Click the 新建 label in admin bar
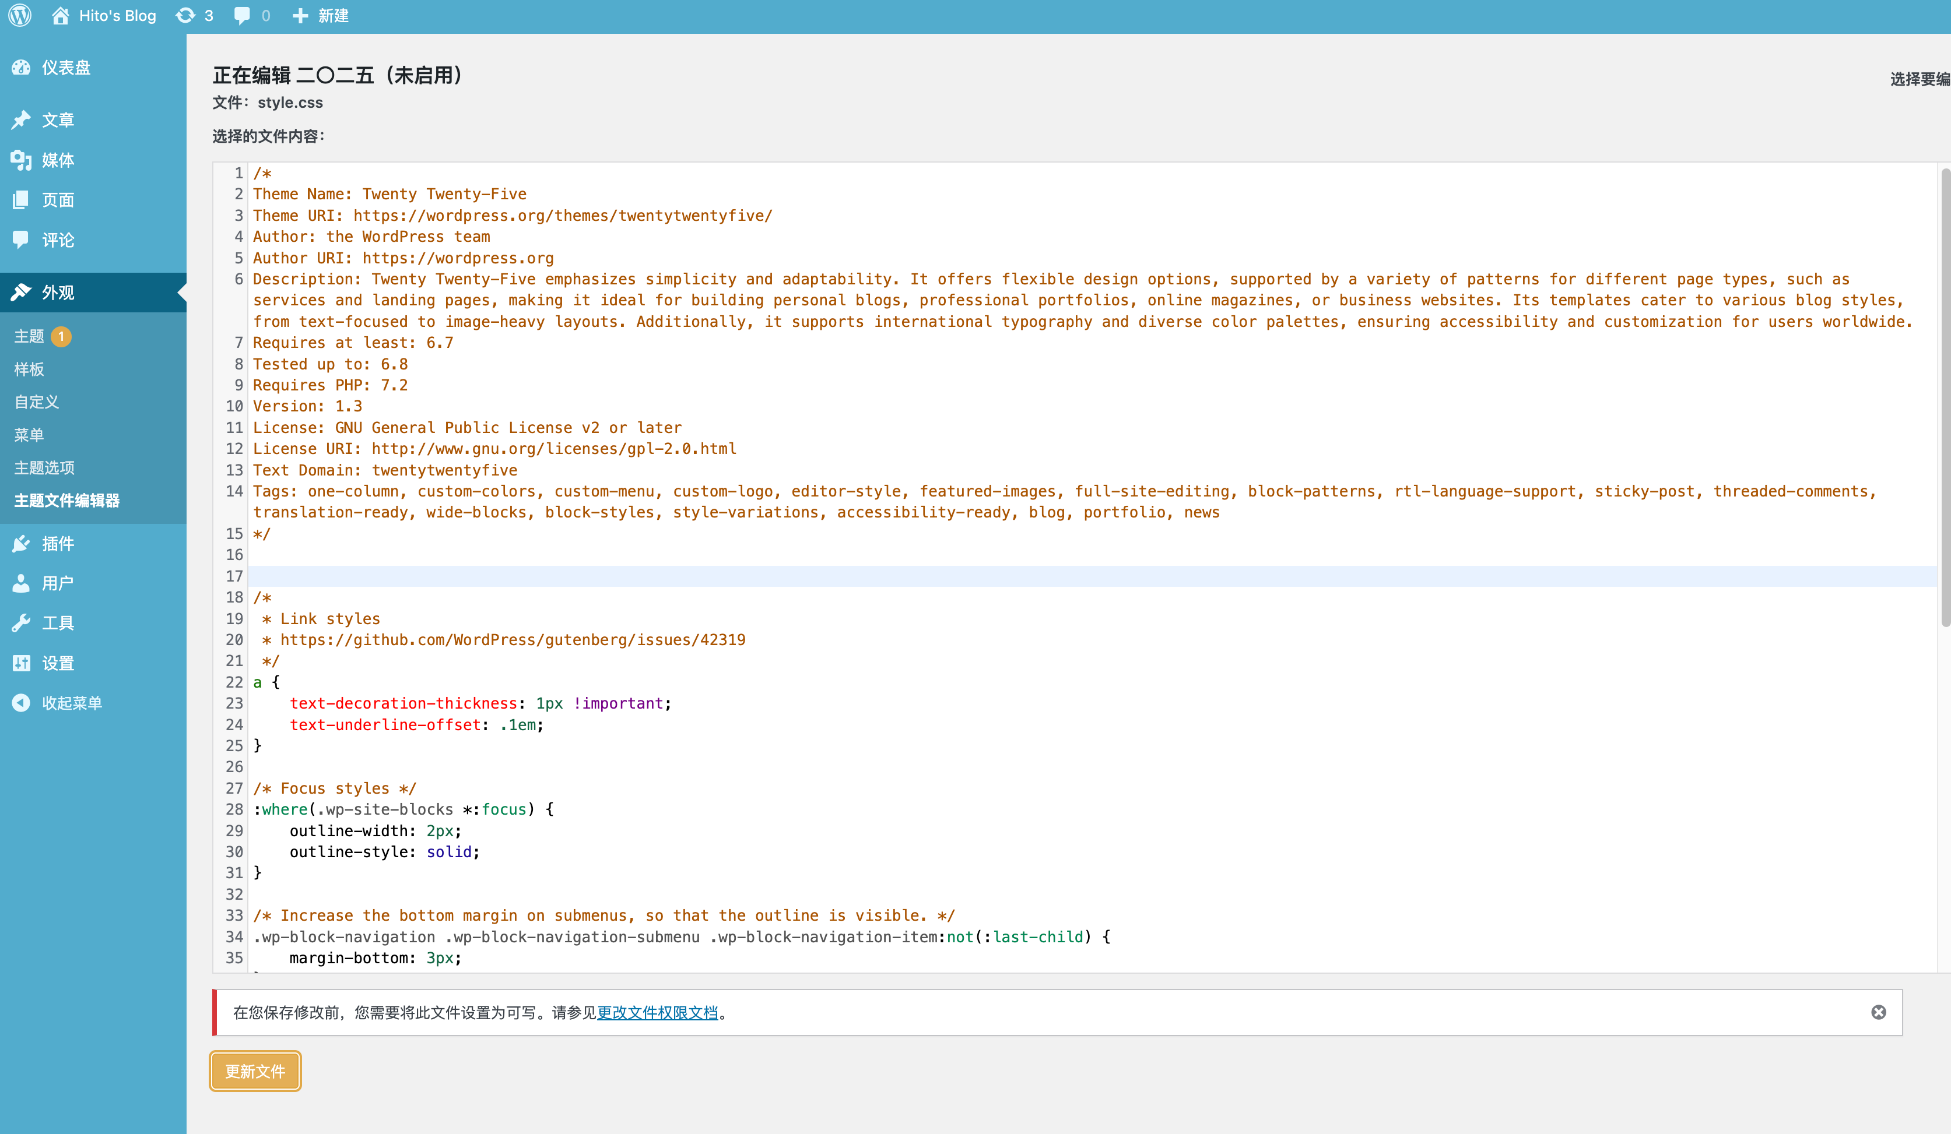The image size is (1951, 1134). [x=334, y=16]
